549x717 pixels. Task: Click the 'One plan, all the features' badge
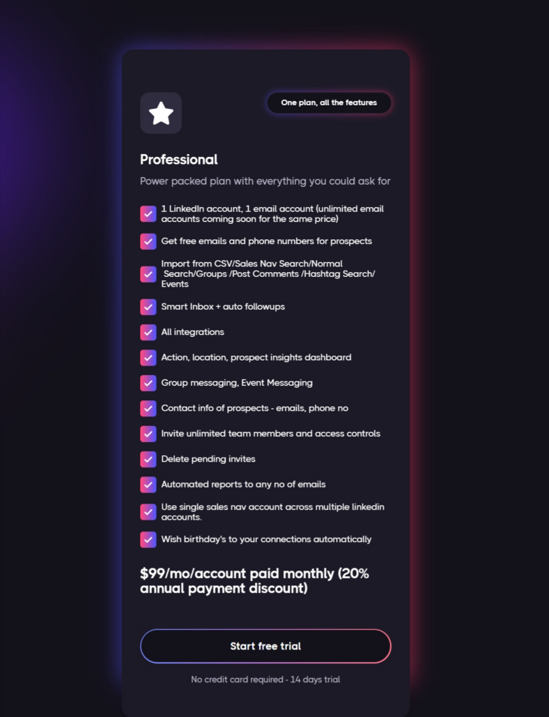tap(329, 103)
